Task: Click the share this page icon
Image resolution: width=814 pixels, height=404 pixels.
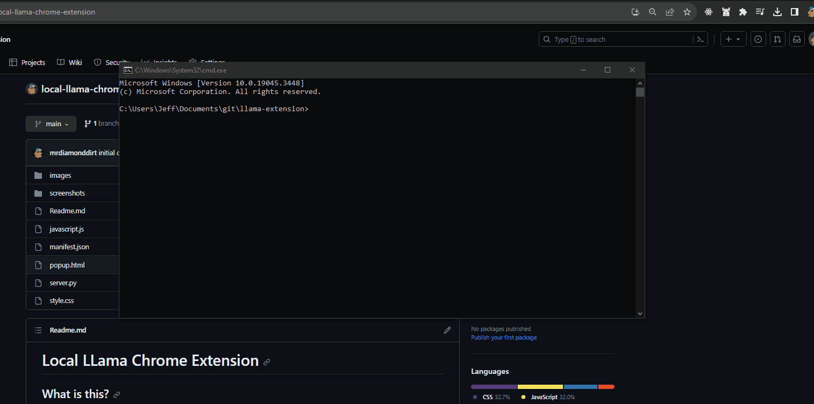Action: (670, 12)
